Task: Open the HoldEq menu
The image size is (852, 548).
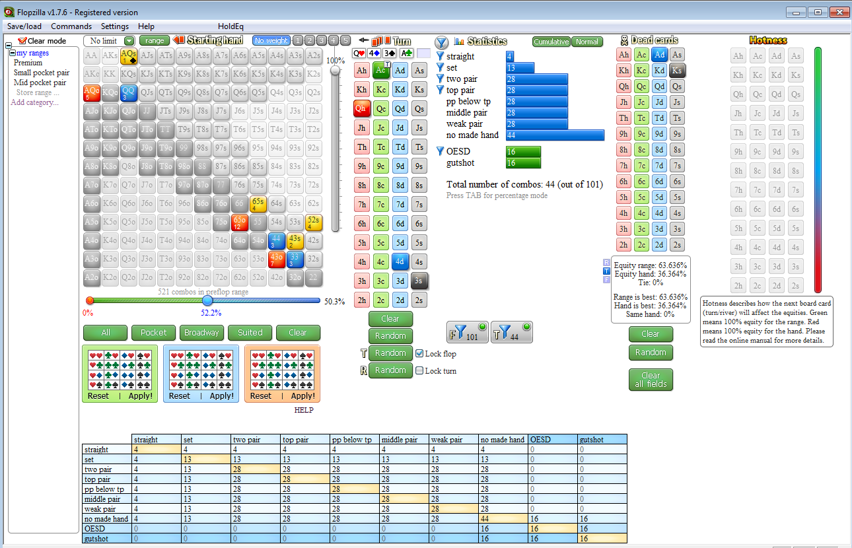Action: point(231,26)
